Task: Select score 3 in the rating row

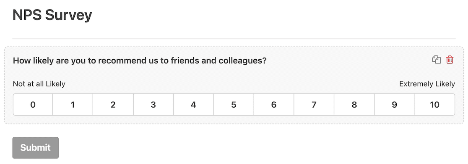Action: [x=153, y=105]
